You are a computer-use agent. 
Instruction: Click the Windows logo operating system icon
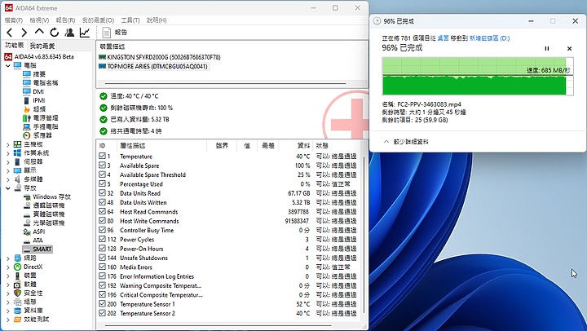coord(17,152)
